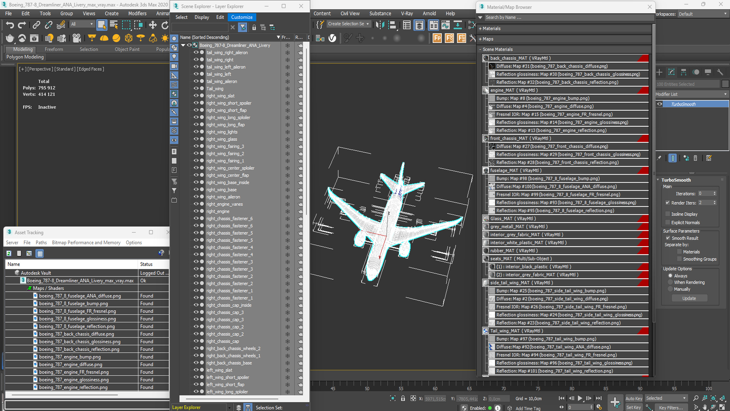
Task: Click the Play Animation button
Action: pyautogui.click(x=580, y=398)
